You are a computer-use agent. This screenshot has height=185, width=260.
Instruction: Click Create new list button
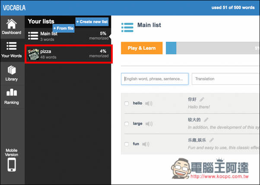(92, 22)
